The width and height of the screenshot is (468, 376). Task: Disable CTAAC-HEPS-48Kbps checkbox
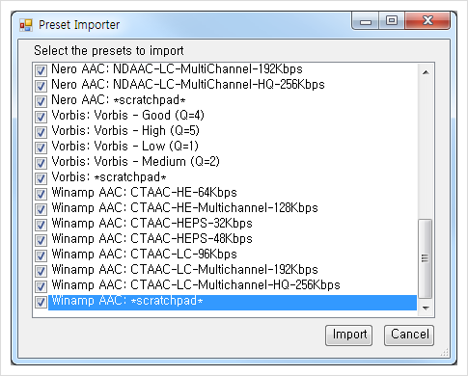click(41, 240)
